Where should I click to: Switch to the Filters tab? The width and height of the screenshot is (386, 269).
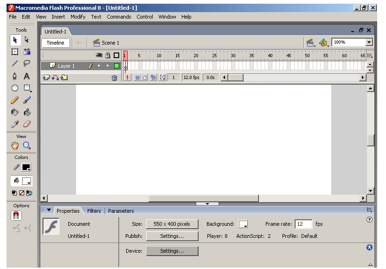tap(94, 211)
